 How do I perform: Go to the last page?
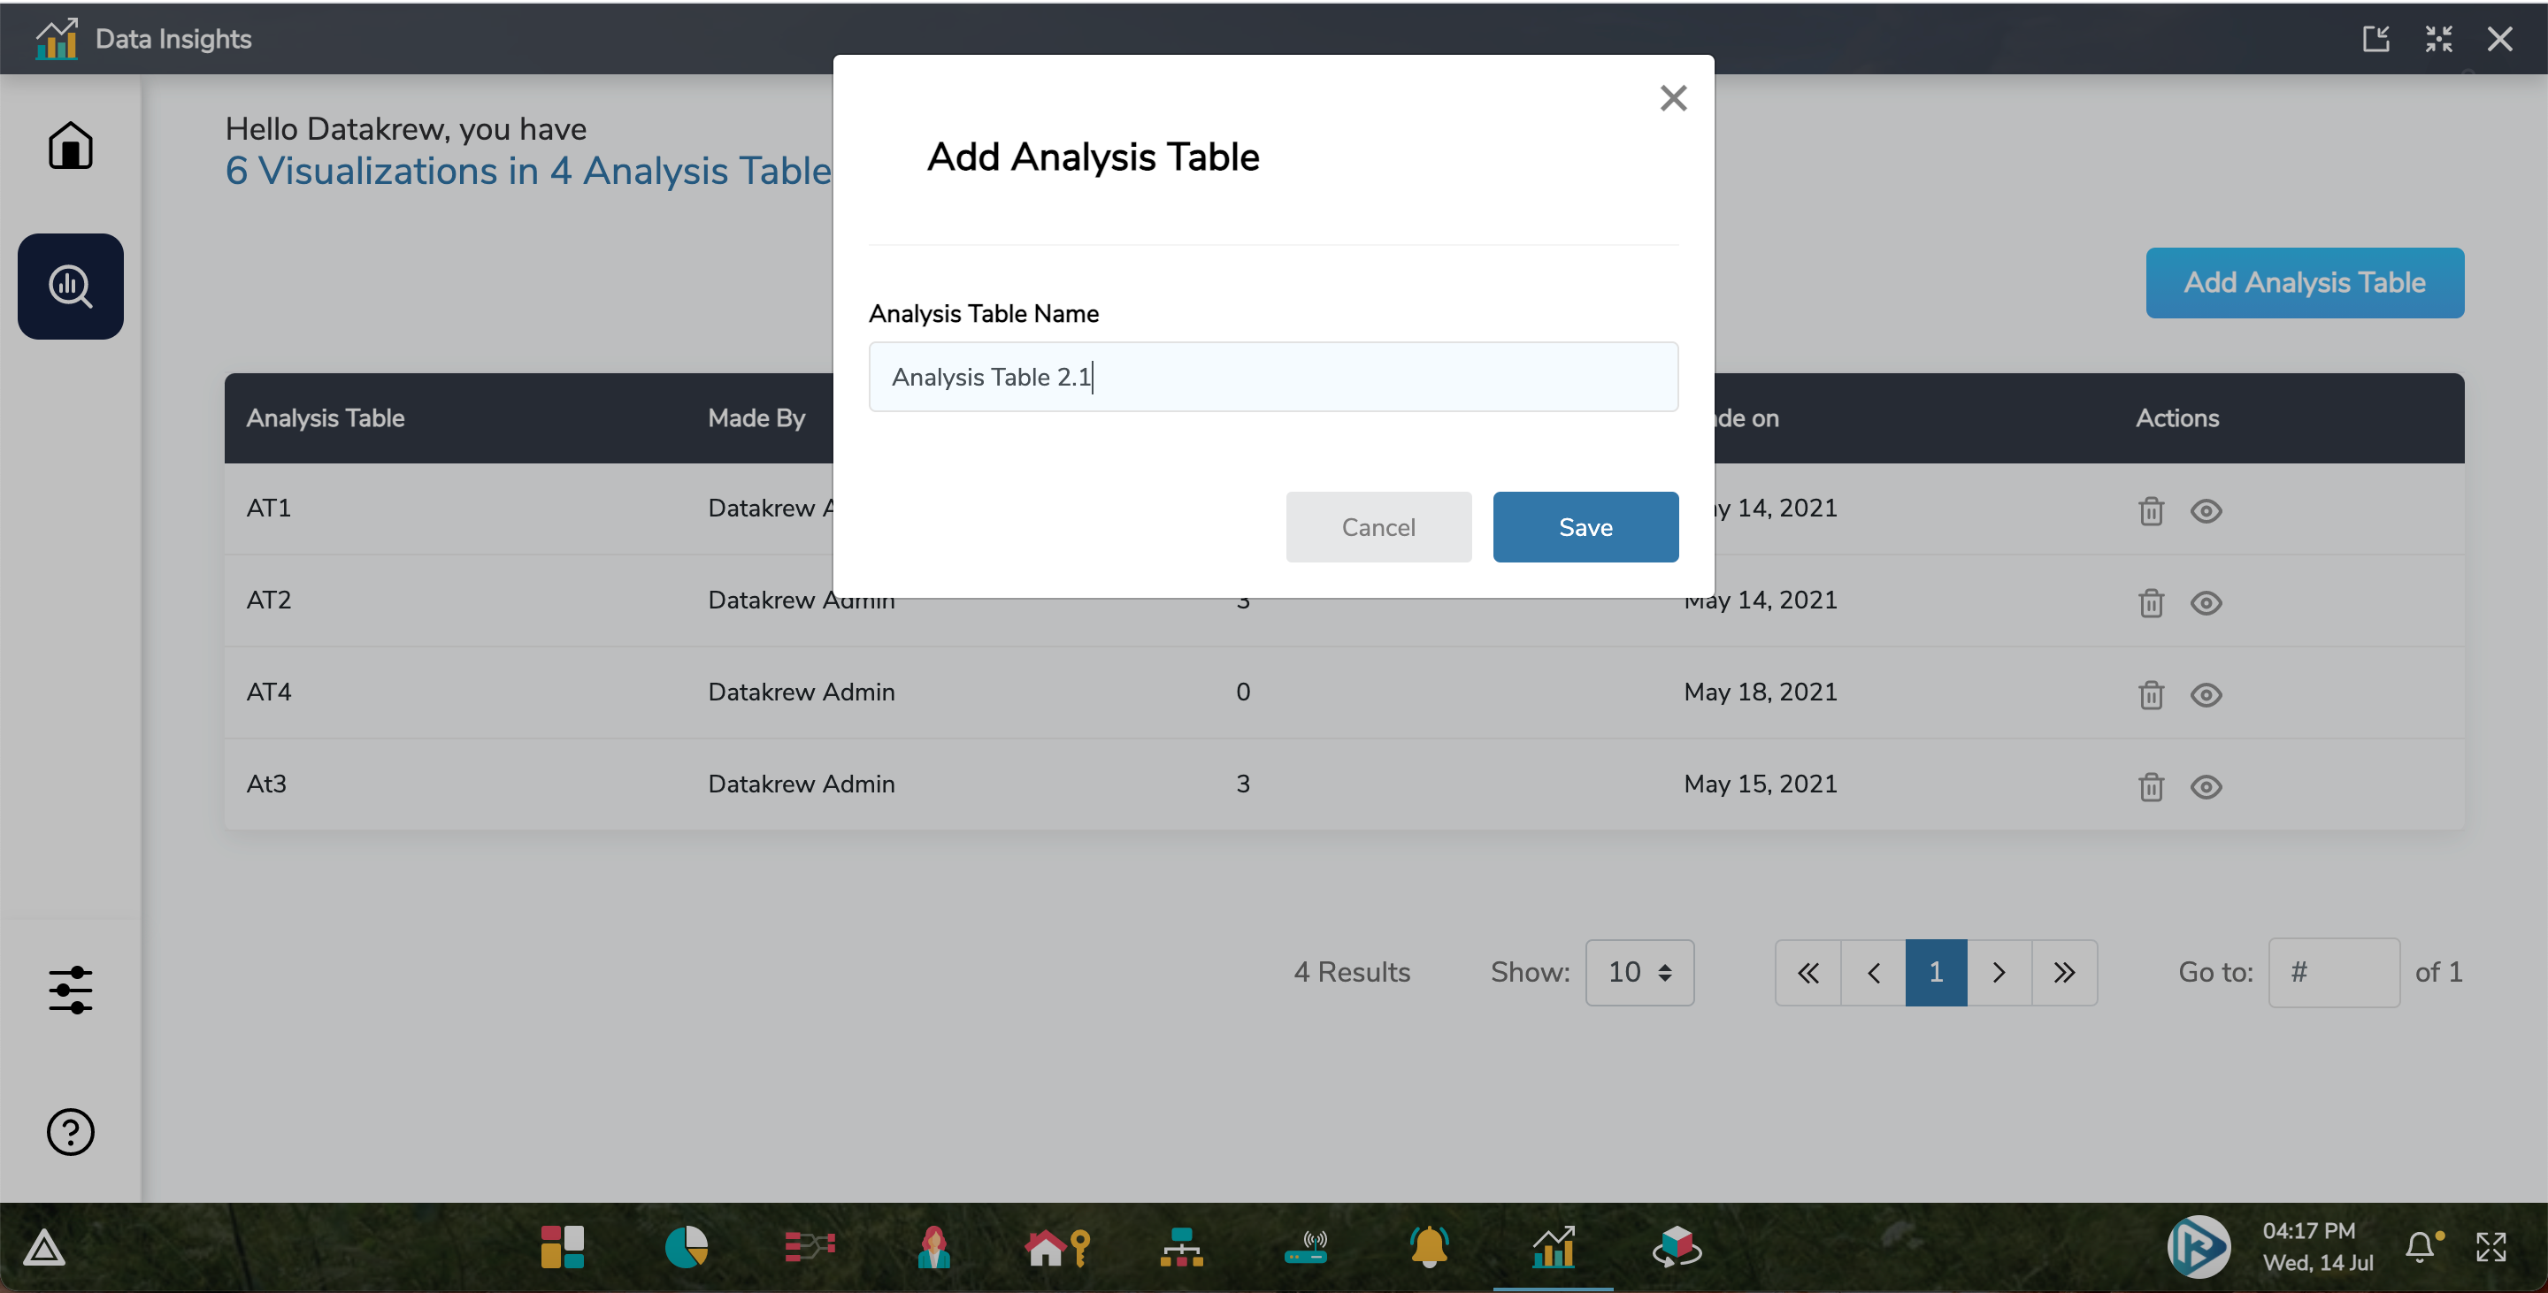(2064, 973)
